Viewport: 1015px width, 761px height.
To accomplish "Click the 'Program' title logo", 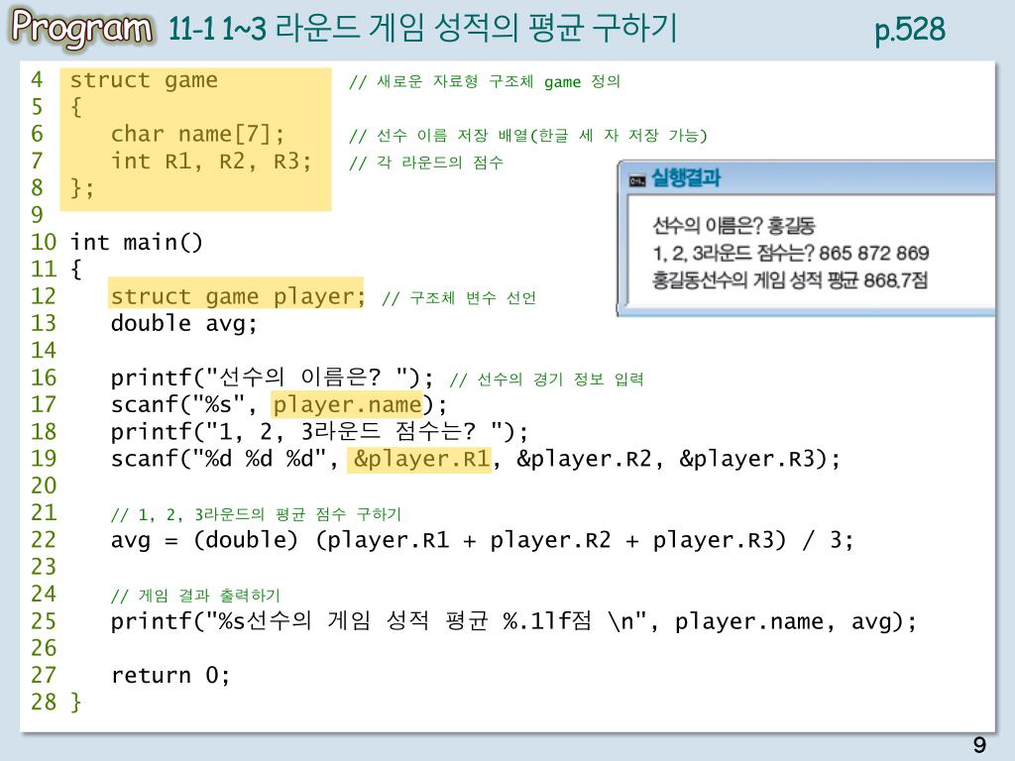I will coord(82,28).
